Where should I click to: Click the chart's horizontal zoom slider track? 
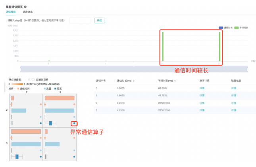click(x=133, y=69)
